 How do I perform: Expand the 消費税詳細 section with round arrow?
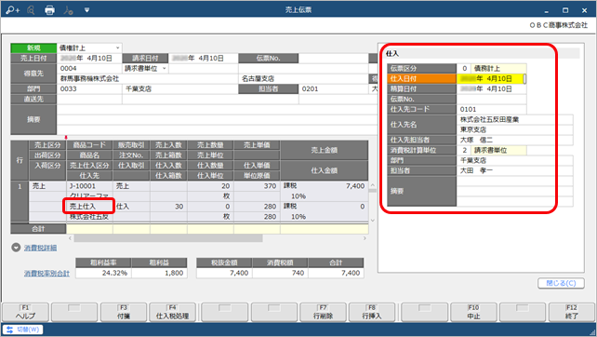(16, 248)
